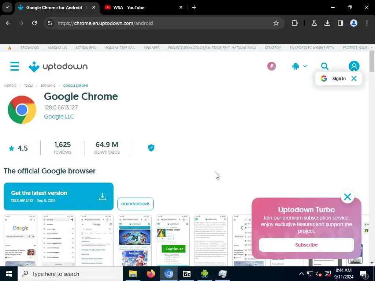Image resolution: width=375 pixels, height=281 pixels.
Task: Toggle Chrome side panel
Action: coord(340,23)
